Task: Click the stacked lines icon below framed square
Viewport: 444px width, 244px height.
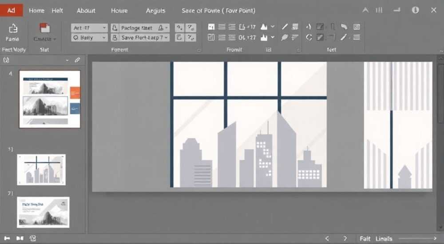Action: pyautogui.click(x=357, y=37)
